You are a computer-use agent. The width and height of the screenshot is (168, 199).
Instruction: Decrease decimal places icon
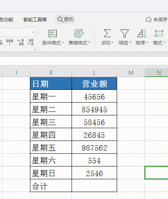click(x=30, y=42)
